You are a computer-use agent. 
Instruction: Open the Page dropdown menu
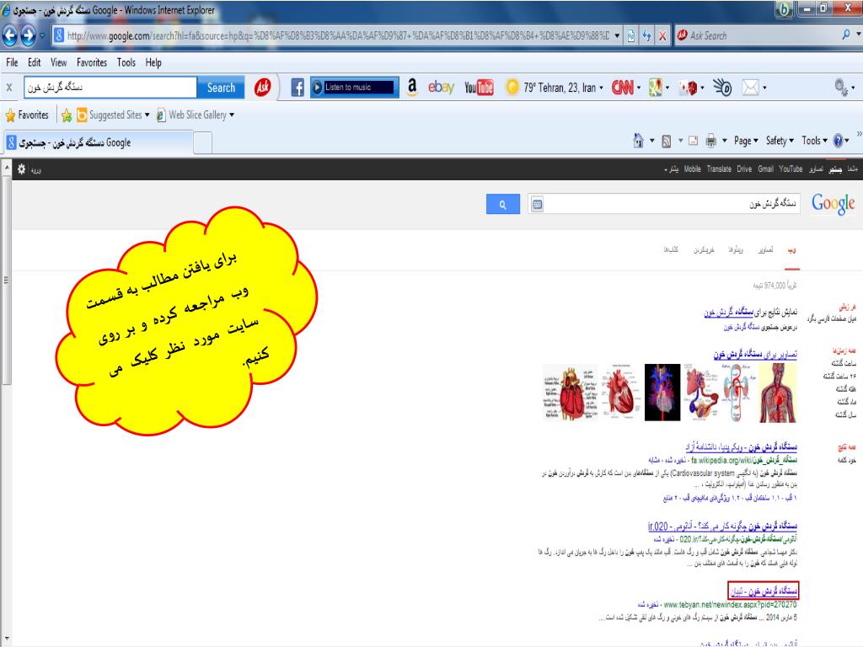point(746,141)
